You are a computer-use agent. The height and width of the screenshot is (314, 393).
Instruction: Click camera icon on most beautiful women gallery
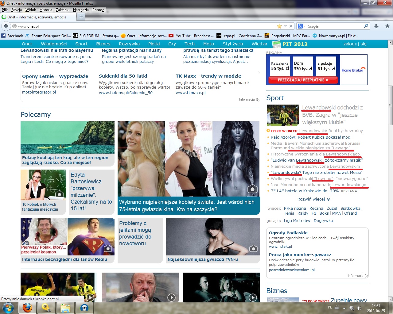point(252,189)
